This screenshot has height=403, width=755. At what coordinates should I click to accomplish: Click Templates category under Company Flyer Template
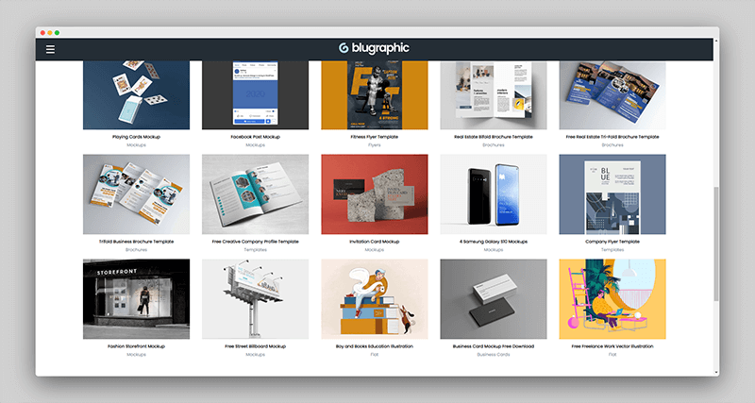point(612,250)
